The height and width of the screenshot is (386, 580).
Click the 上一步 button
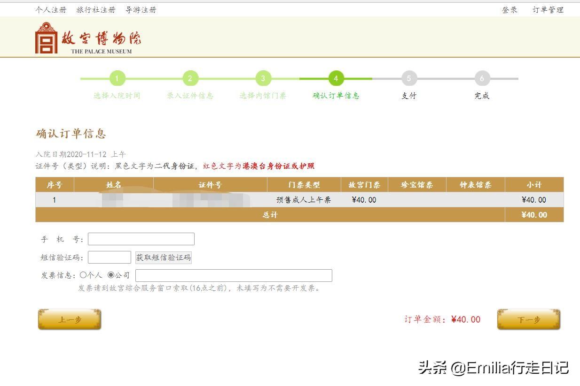[x=69, y=319]
